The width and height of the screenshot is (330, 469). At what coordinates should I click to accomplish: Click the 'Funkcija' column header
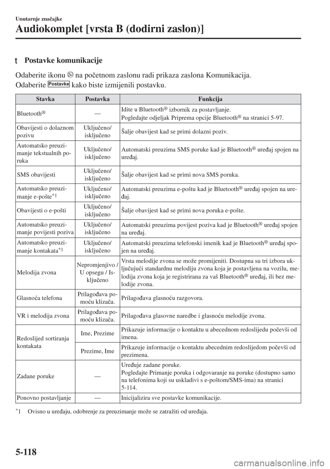pos(210,99)
